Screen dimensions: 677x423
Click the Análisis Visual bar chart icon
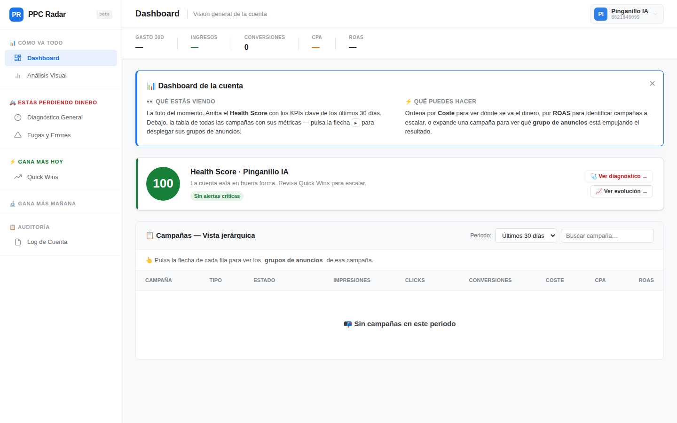point(18,76)
